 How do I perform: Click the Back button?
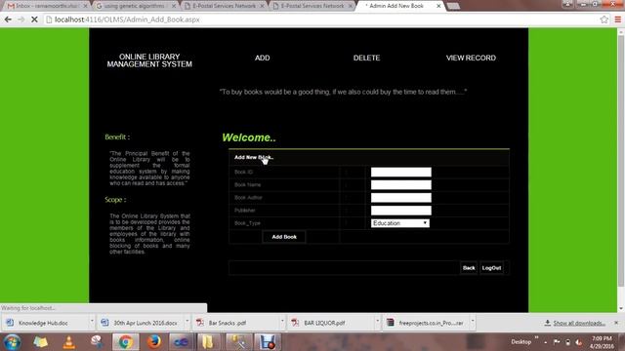tap(469, 268)
